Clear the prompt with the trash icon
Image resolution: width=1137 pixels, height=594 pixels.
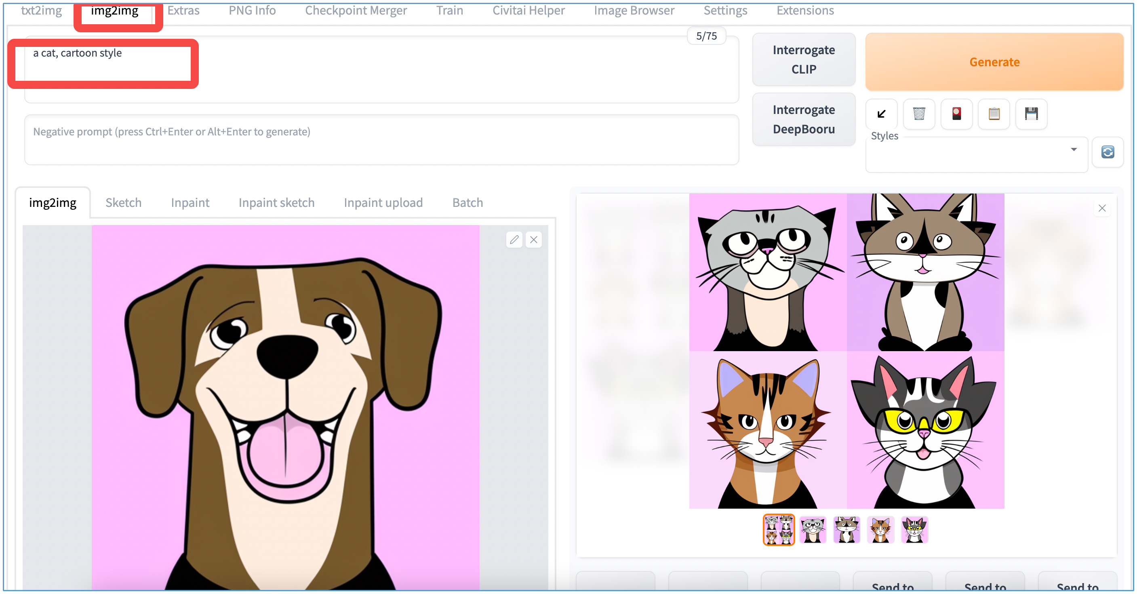(x=919, y=114)
